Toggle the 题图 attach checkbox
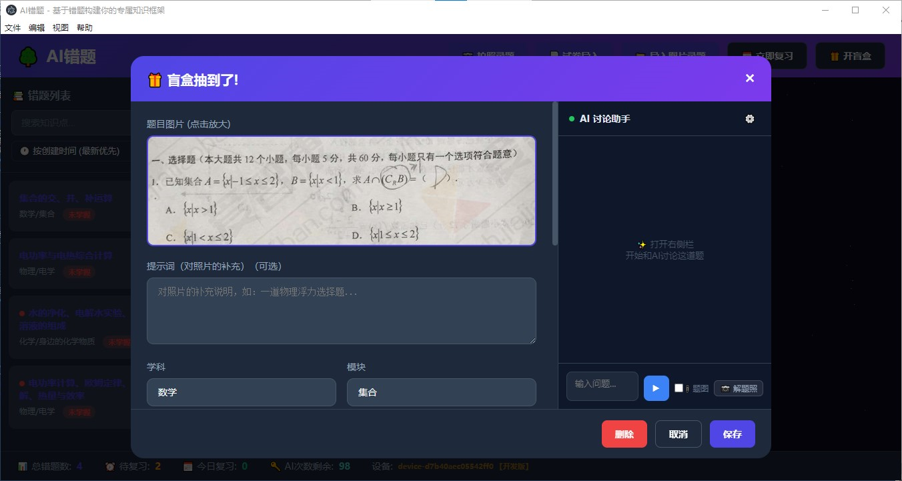The height and width of the screenshot is (481, 902). (x=679, y=388)
